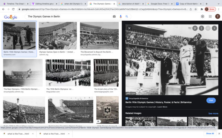Open 'The 1936 Berlin Olympics' guardian thumbnail
The height and width of the screenshot is (138, 222).
[68, 73]
